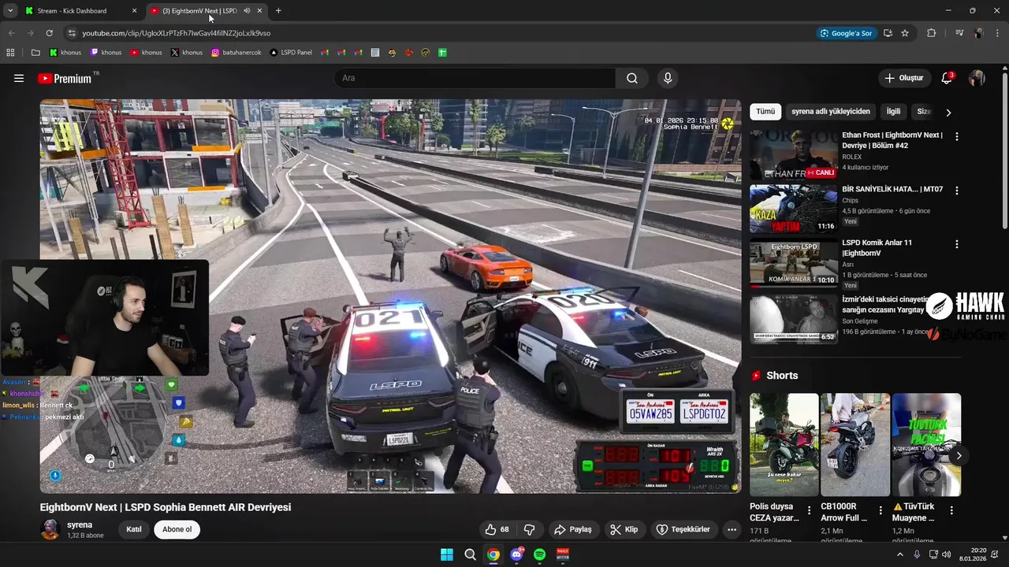Open the khonus Kick bookmark

coord(65,53)
